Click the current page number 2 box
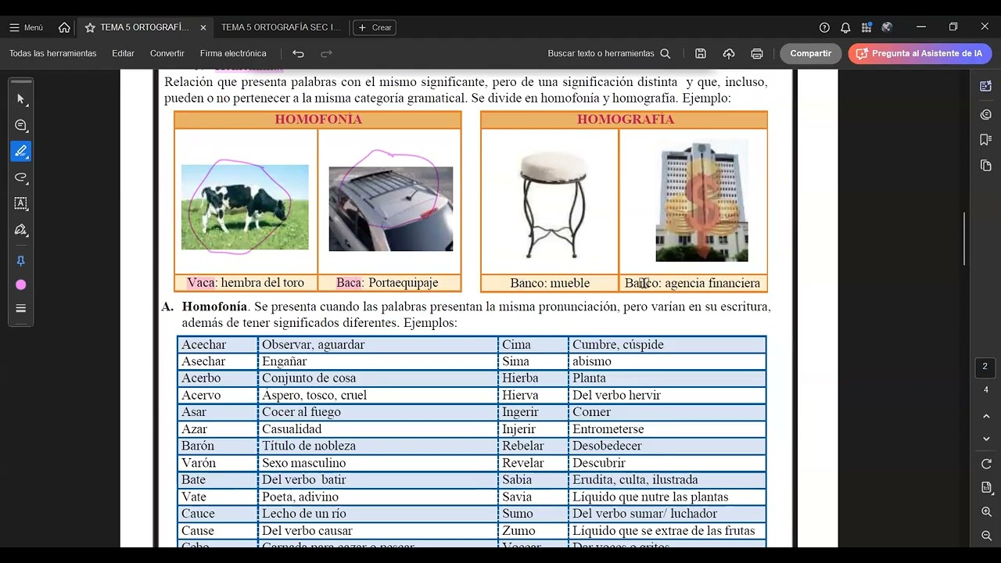The height and width of the screenshot is (563, 1001). pos(985,367)
